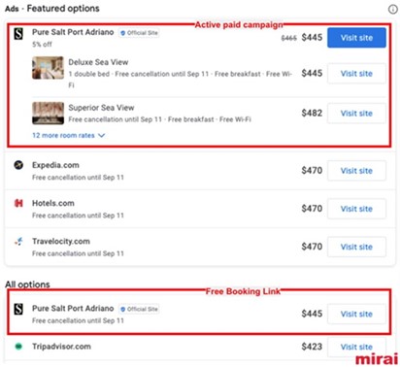
Task: Click the Pure Salt logo under All options
Action: [x=18, y=309]
